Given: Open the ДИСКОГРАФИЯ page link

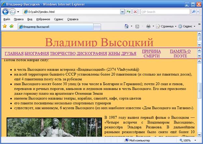Looking at the screenshot, I should tap(92, 53).
